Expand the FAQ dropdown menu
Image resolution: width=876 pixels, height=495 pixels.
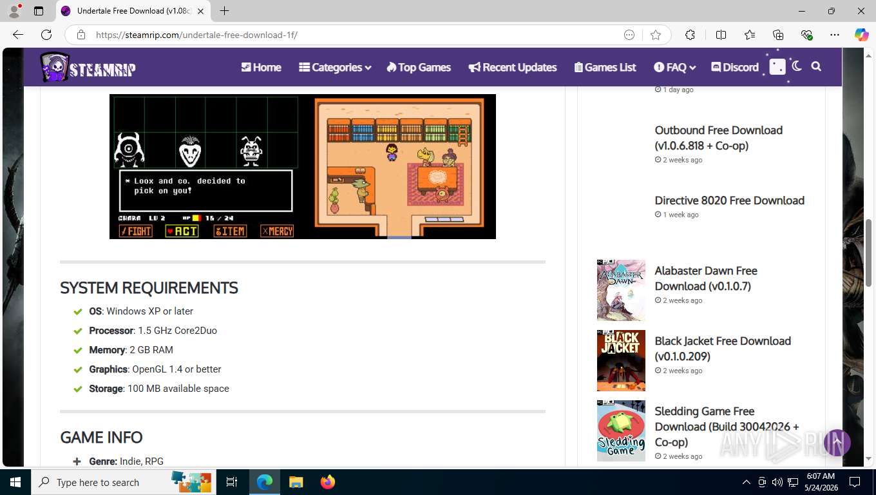tap(674, 67)
